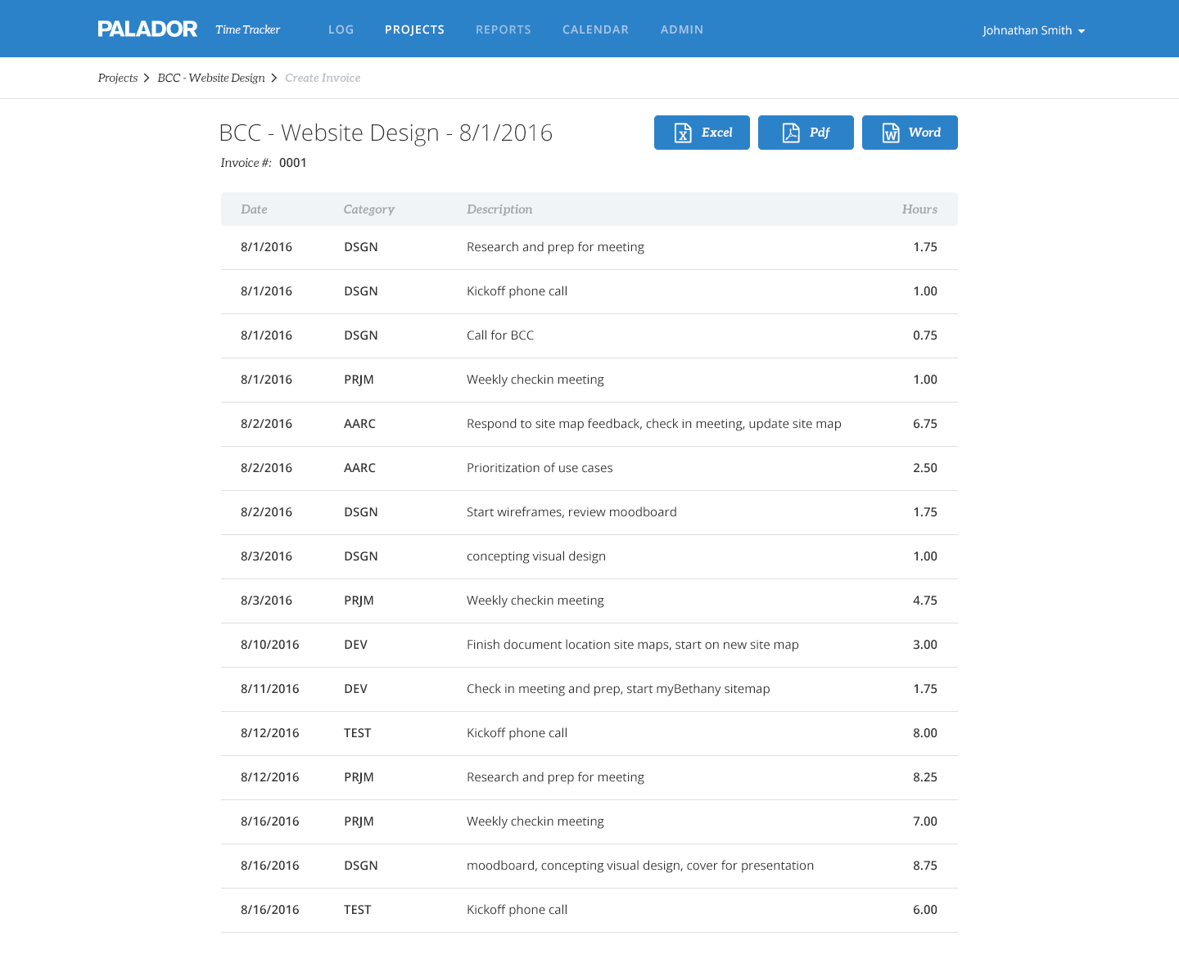Viewport: 1179px width, 954px height.
Task: Click 'Respond to site map feedback' description
Action: (x=654, y=424)
